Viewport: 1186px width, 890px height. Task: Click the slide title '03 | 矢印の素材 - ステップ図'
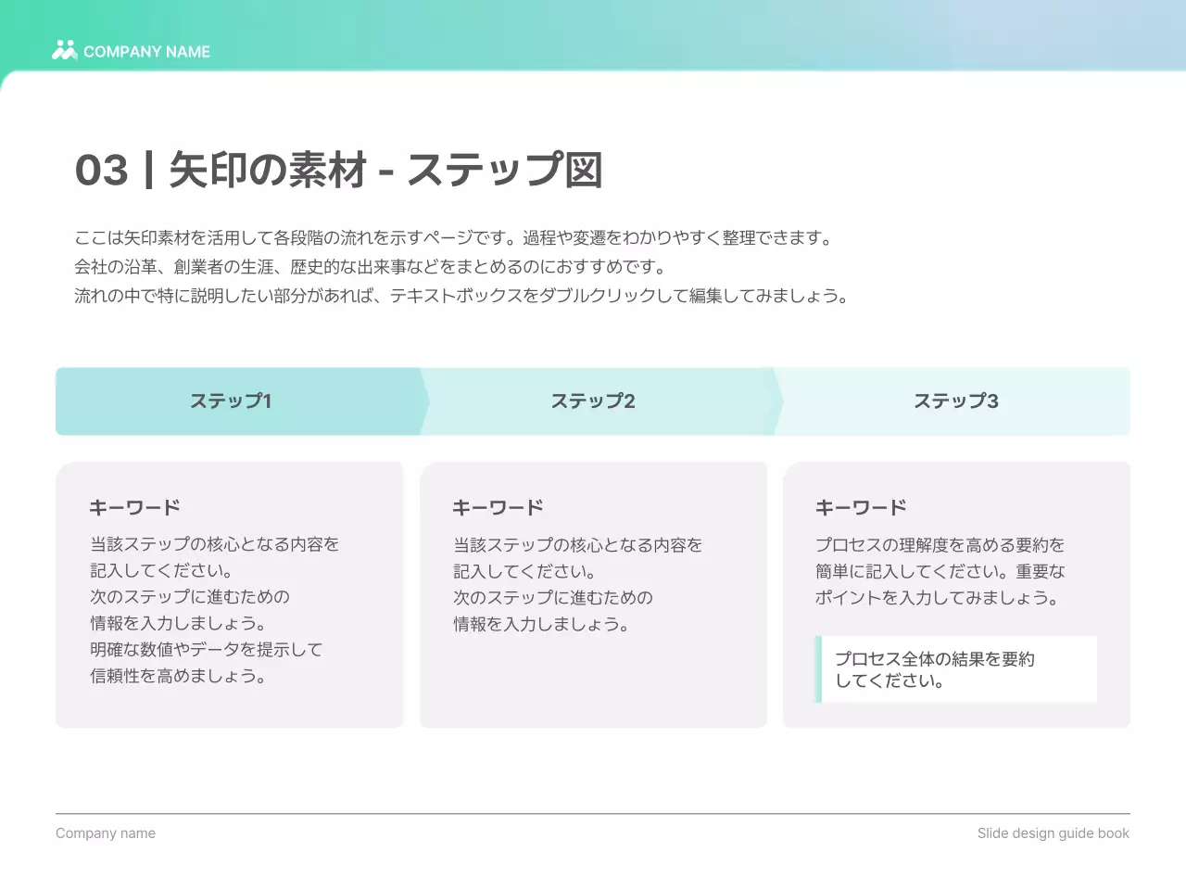click(x=338, y=171)
